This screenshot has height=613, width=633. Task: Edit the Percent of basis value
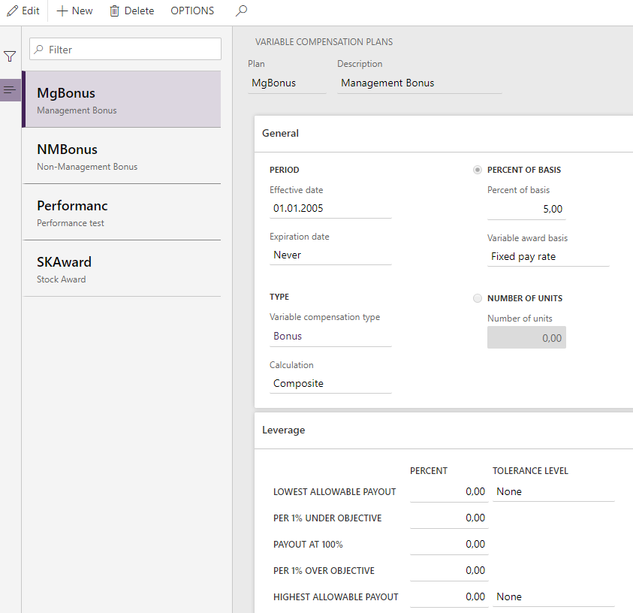tap(526, 209)
